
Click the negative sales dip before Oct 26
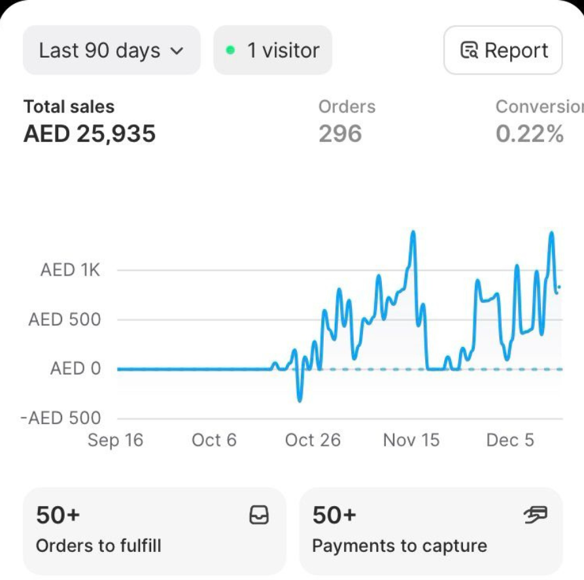coord(300,400)
